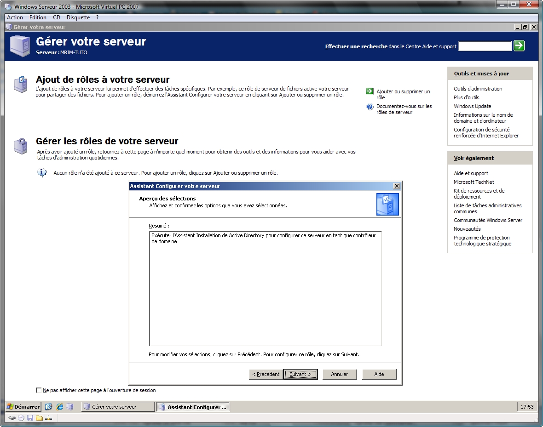543x427 pixels.
Task: Click the green search arrow button
Action: coord(519,46)
